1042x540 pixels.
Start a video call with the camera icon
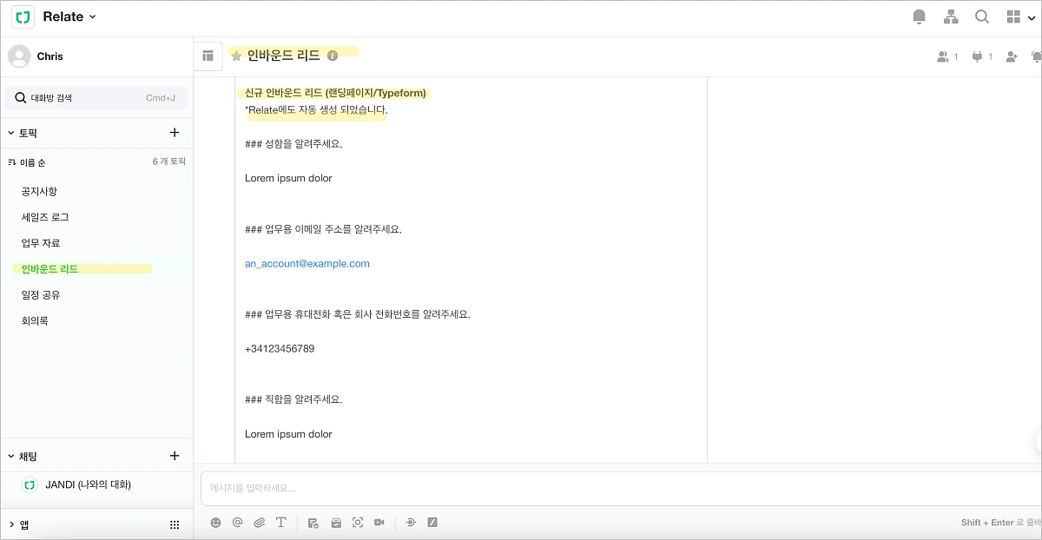[379, 522]
